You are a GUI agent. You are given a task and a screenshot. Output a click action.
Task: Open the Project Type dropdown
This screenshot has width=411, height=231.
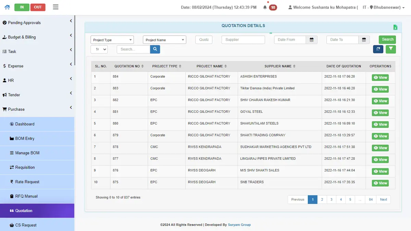click(112, 40)
